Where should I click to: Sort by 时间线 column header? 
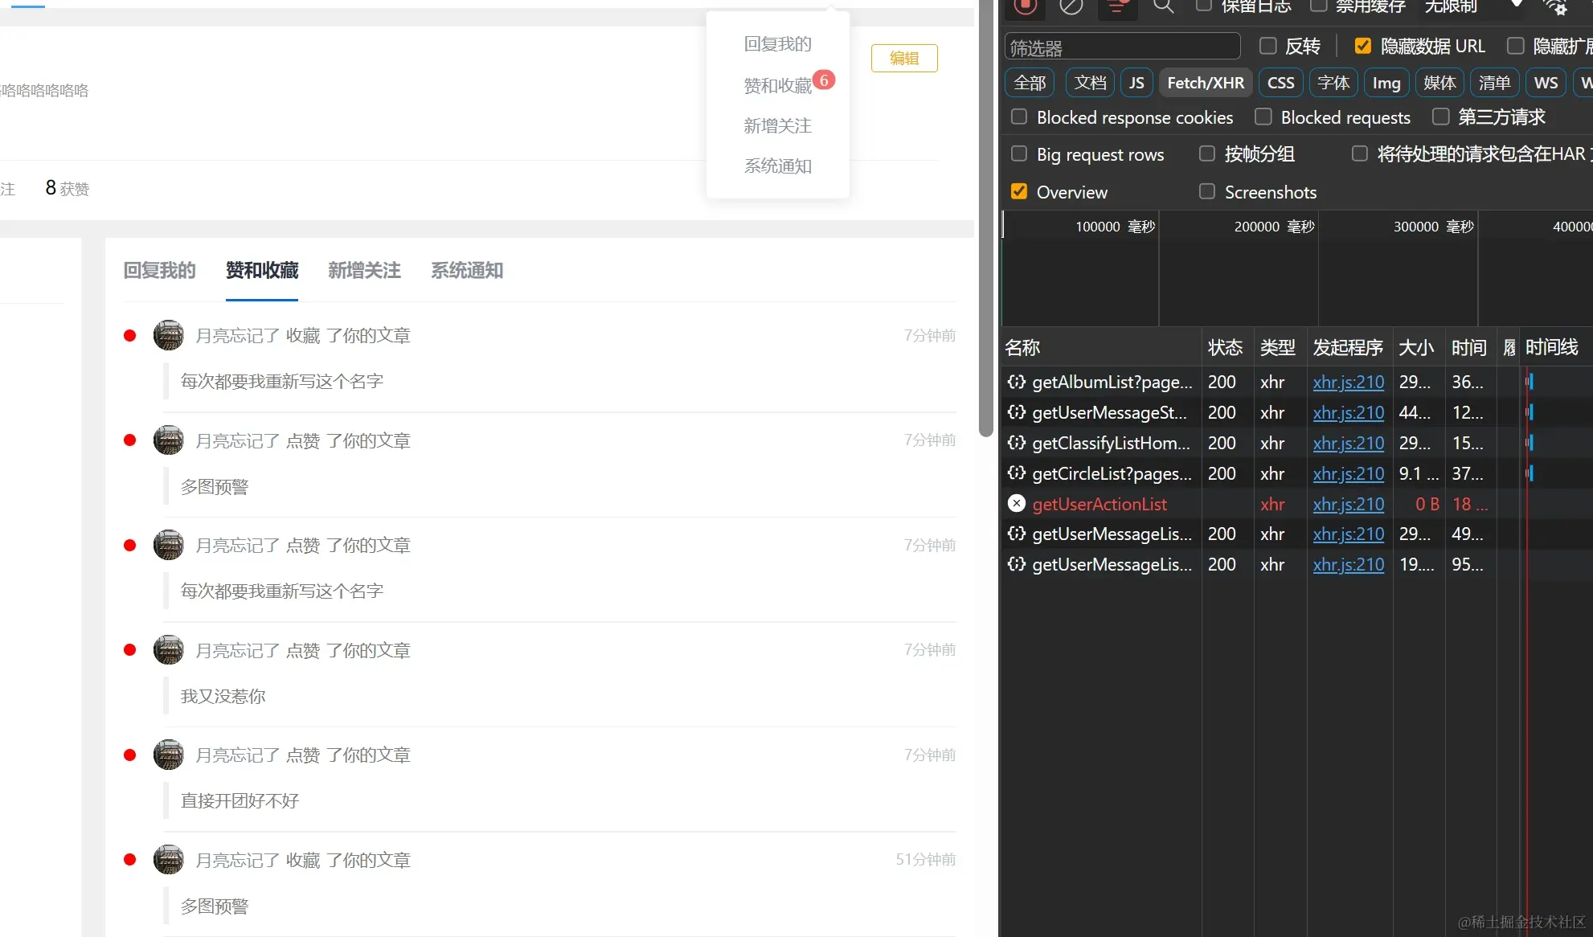1551,347
